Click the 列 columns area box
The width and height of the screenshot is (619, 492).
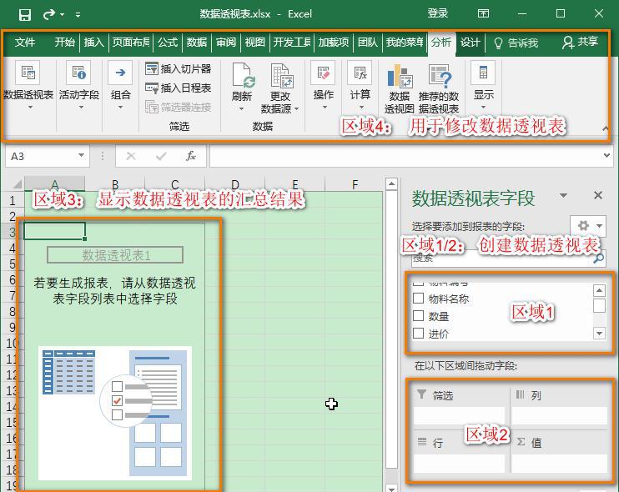click(560, 416)
